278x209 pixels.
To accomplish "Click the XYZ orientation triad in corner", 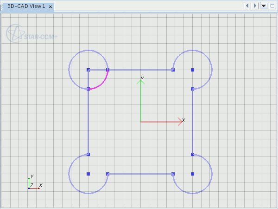I will [x=32, y=183].
